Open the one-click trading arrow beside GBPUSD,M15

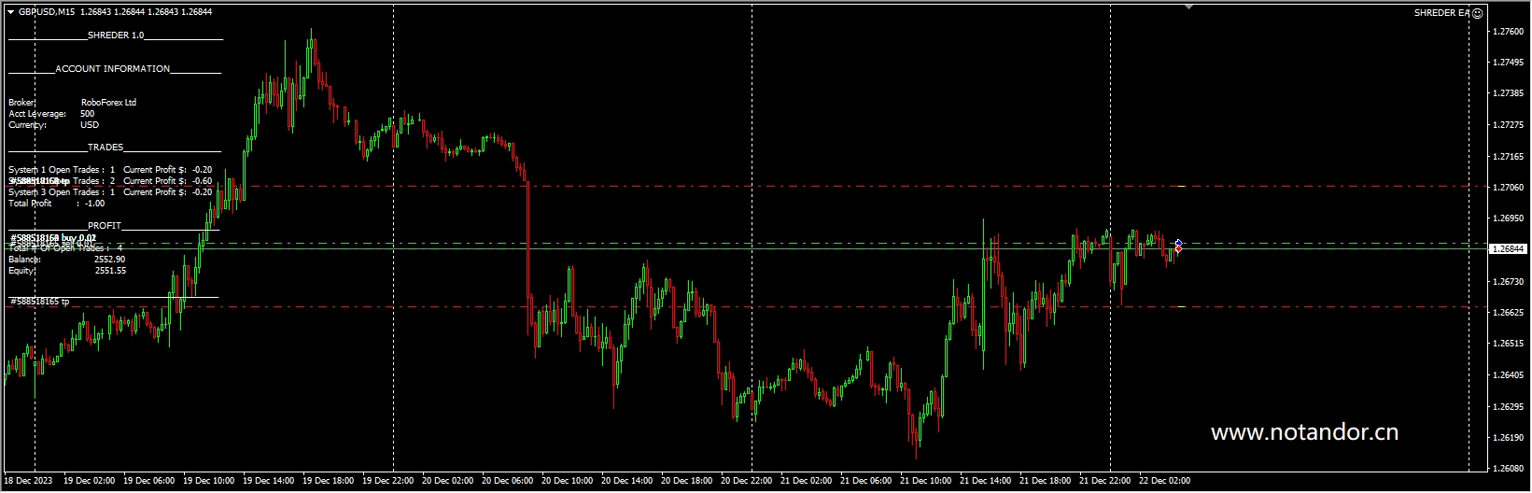click(10, 12)
